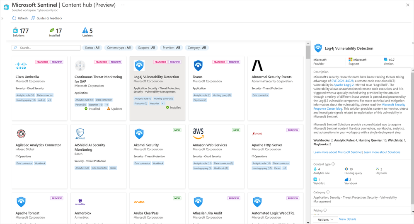
Task: Click the Content type info icon
Action: [x=333, y=164]
